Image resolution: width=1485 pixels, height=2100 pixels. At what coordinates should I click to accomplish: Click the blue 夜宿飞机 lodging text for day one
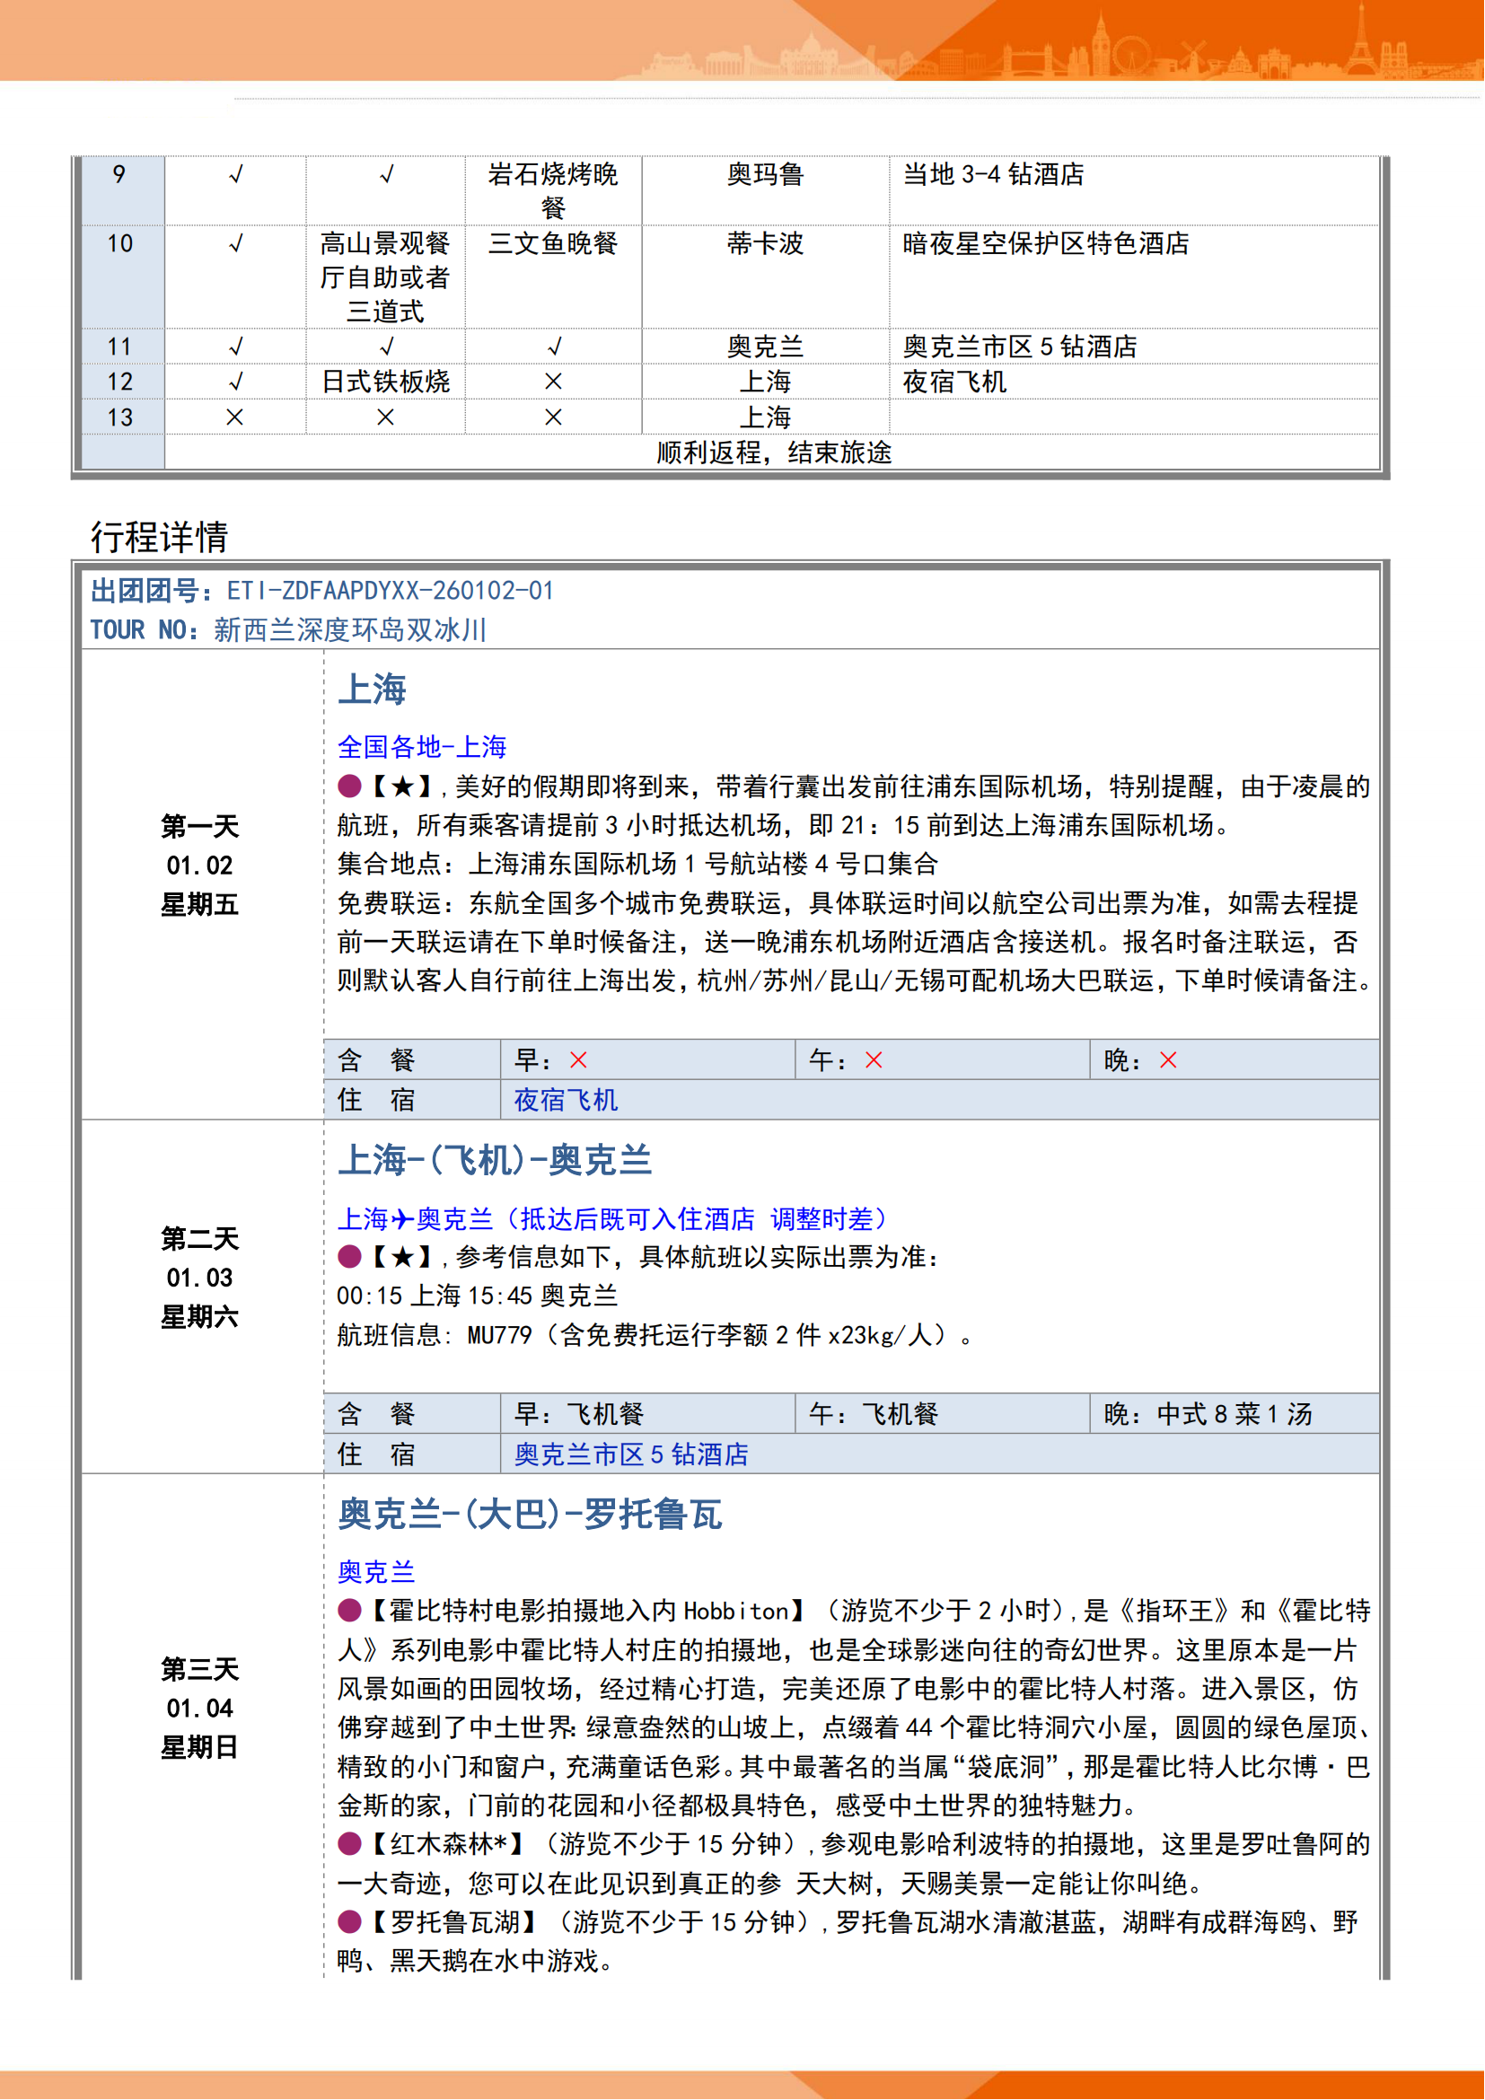565,1101
